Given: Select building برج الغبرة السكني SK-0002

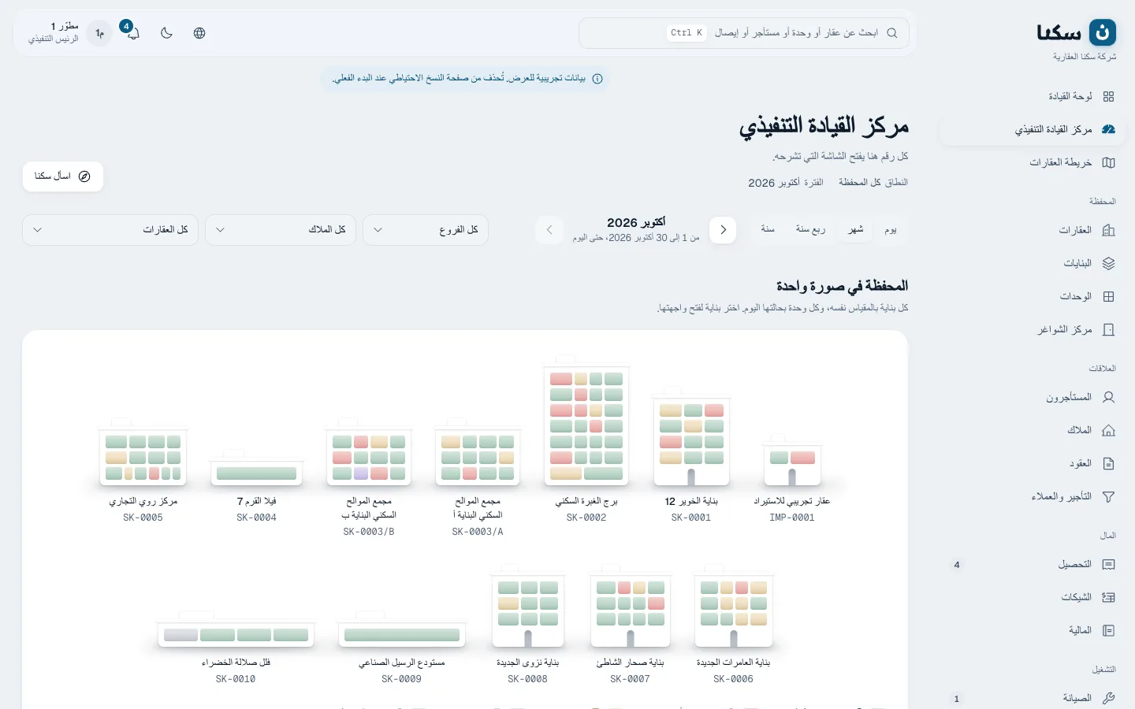Looking at the screenshot, I should 586,440.
